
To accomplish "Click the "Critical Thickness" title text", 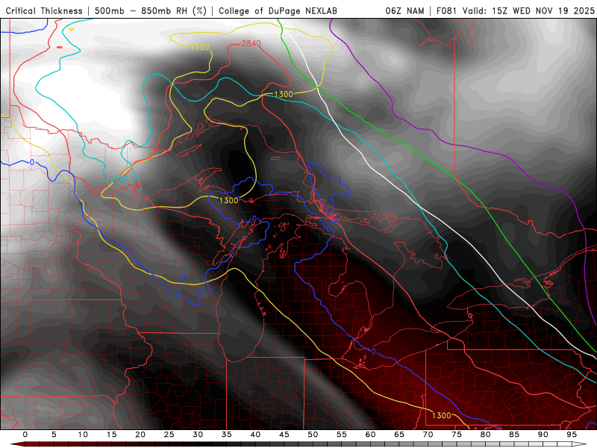I will (x=44, y=10).
